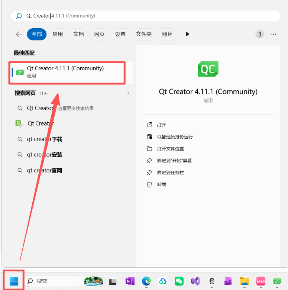The image size is (288, 290).
Task: Click the 搜索网页 section header
Action: point(25,93)
